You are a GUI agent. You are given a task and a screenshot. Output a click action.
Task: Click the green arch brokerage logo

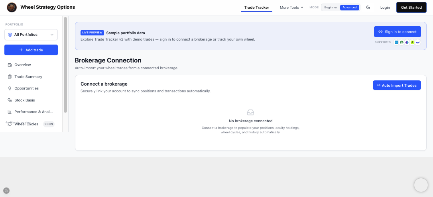(402, 43)
